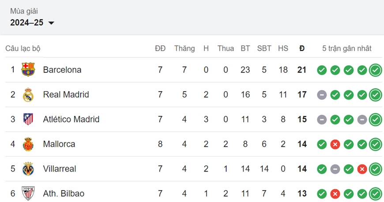Click the Real Madrid club crest
384x202 pixels.
point(28,94)
